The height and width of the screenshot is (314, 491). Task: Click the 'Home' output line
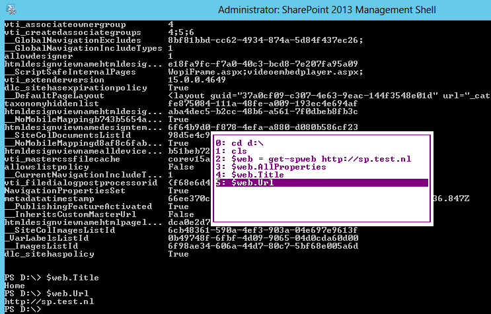pos(15,286)
